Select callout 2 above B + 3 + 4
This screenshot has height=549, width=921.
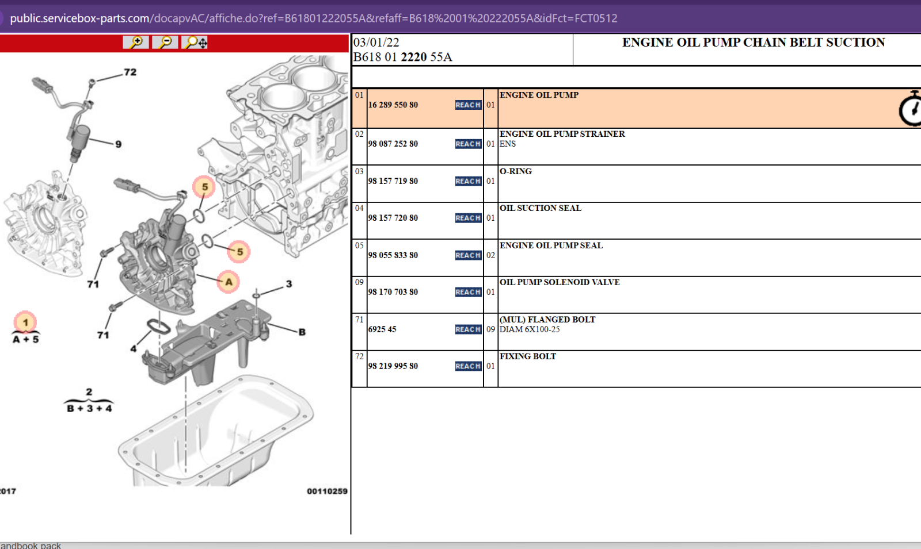[x=89, y=392]
